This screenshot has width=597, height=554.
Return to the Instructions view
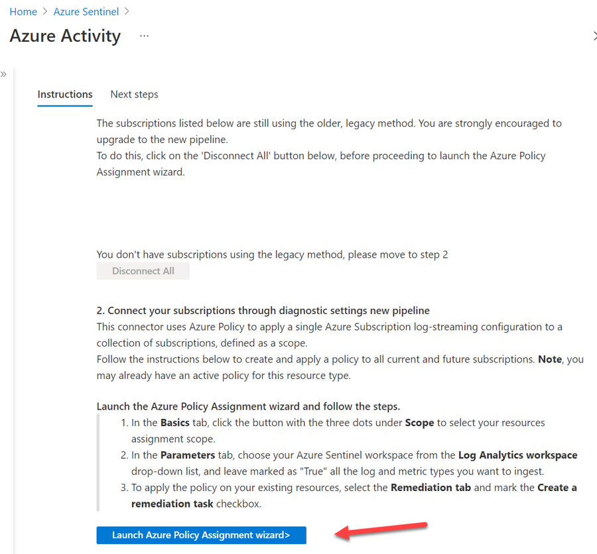point(64,94)
